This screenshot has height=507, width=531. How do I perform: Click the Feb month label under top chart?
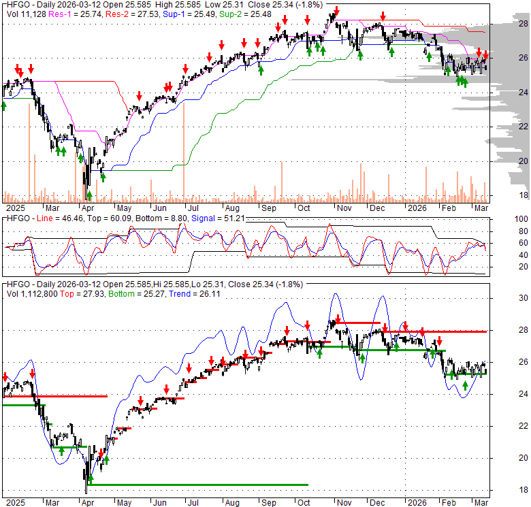[449, 208]
